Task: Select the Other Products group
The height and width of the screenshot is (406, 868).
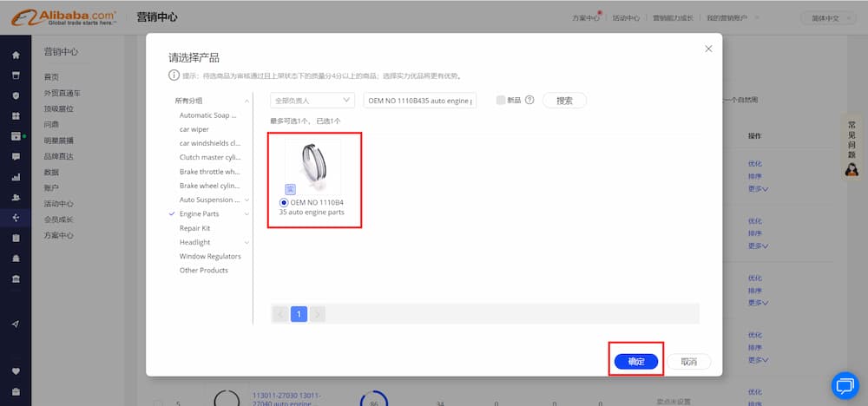Action: point(203,271)
